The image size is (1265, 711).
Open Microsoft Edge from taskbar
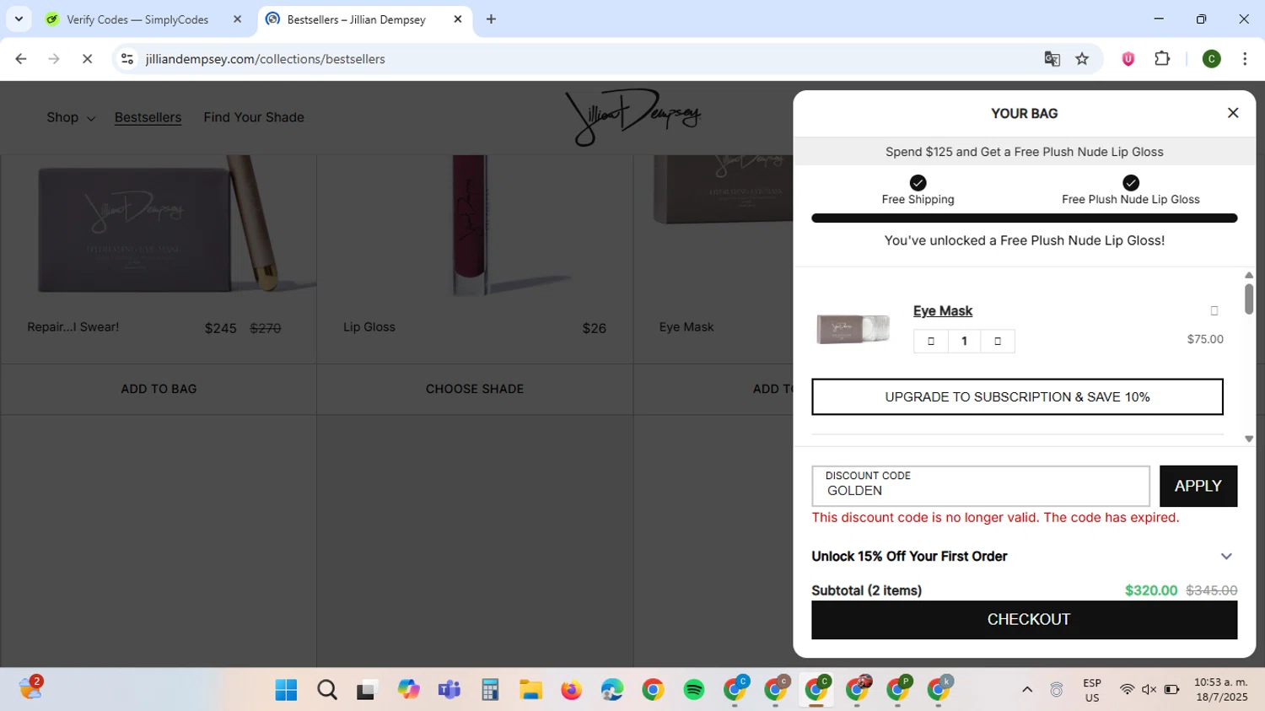click(612, 690)
